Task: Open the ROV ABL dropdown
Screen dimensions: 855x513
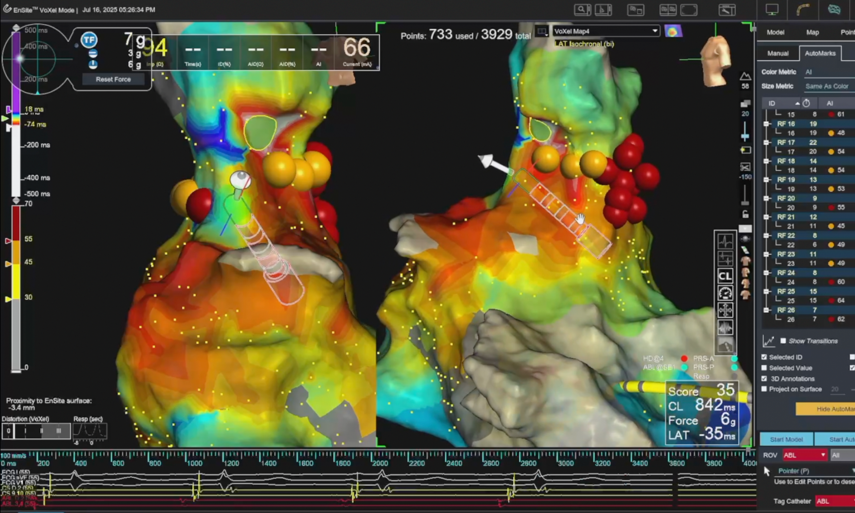Action: coord(805,455)
